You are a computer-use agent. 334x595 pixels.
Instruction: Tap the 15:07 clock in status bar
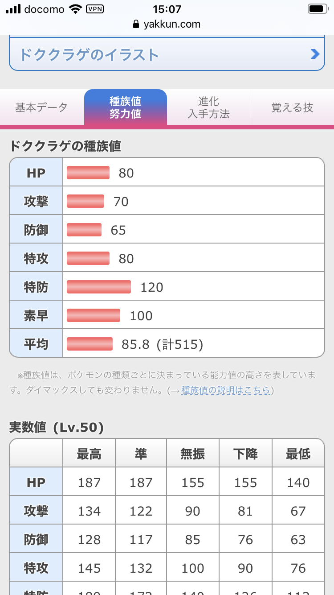pos(167,9)
